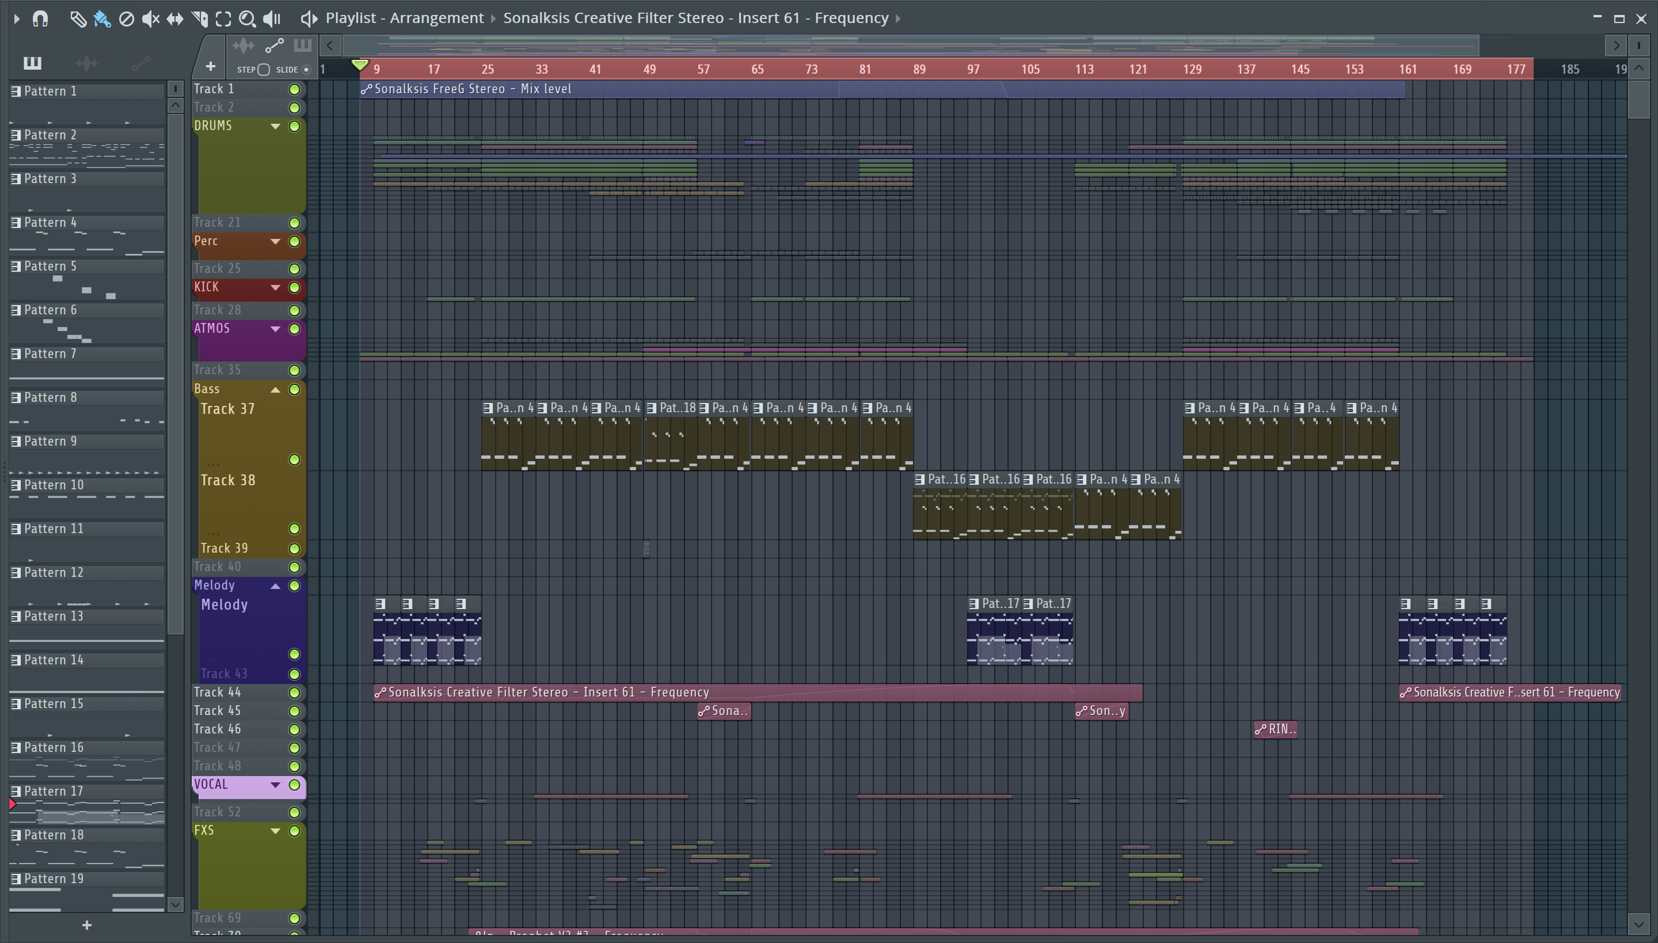Select the Draw pencil tool
The width and height of the screenshot is (1658, 943).
click(78, 19)
